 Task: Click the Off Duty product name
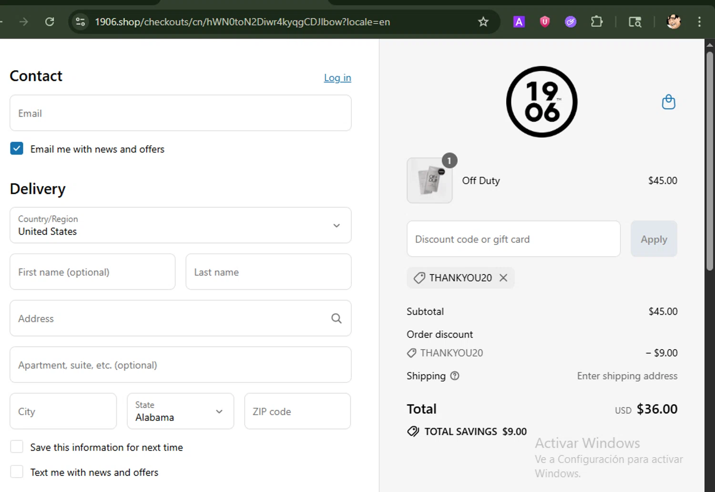[481, 181]
